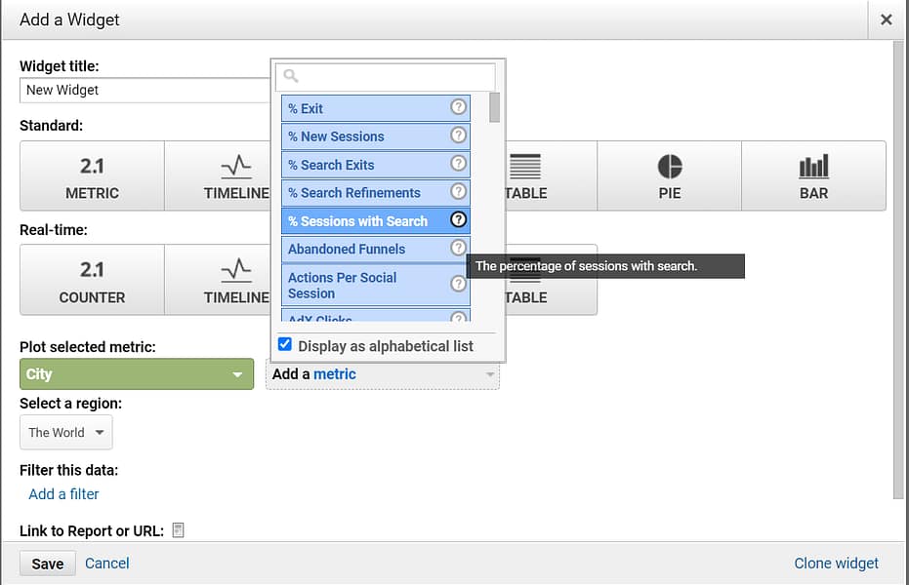Open the Add a metric dropdown

[382, 373]
